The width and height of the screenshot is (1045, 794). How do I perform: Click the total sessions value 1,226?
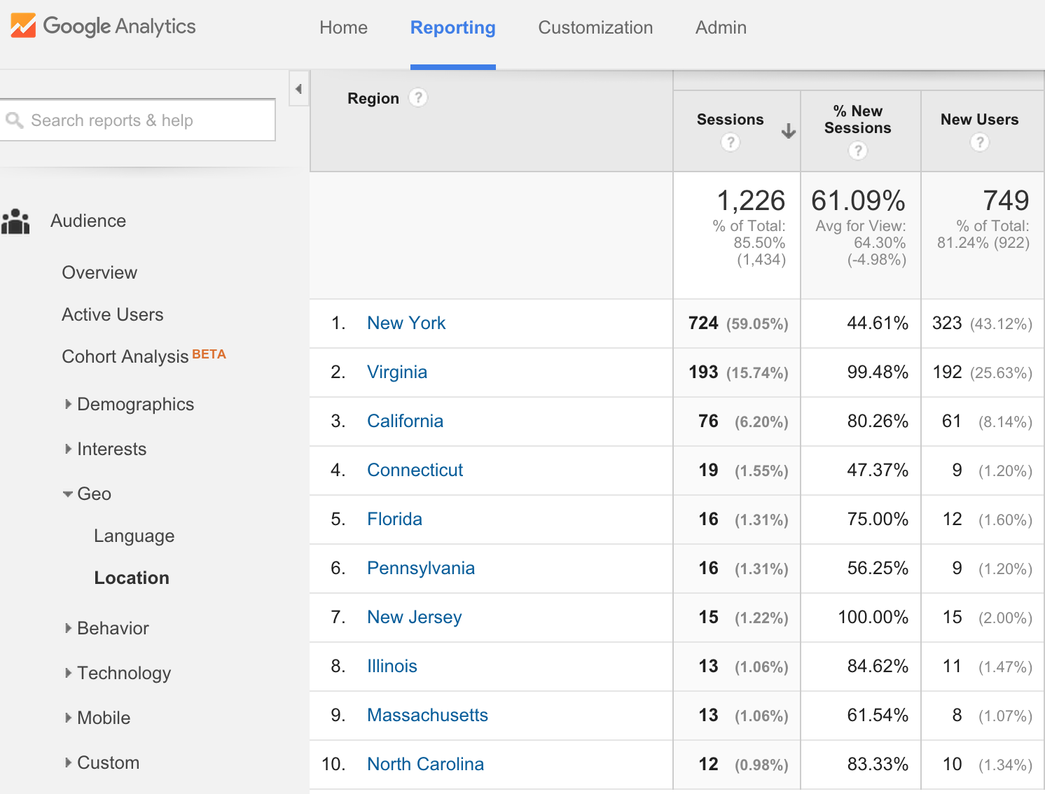[751, 200]
